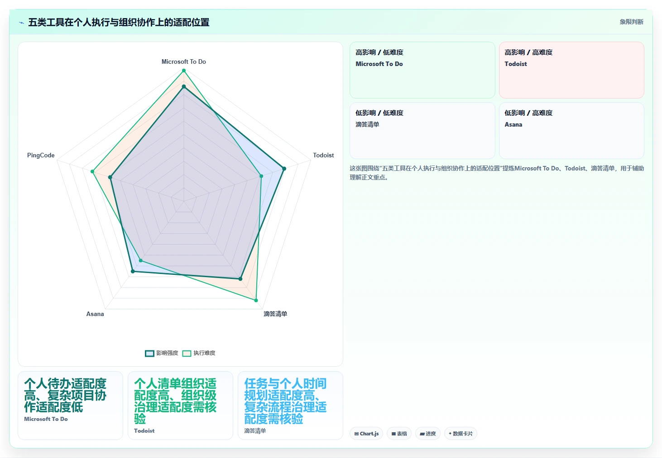Screen dimensions: 662x458
Task: Select the 低影响 / 高难度 quadrant card
Action: coord(571,131)
